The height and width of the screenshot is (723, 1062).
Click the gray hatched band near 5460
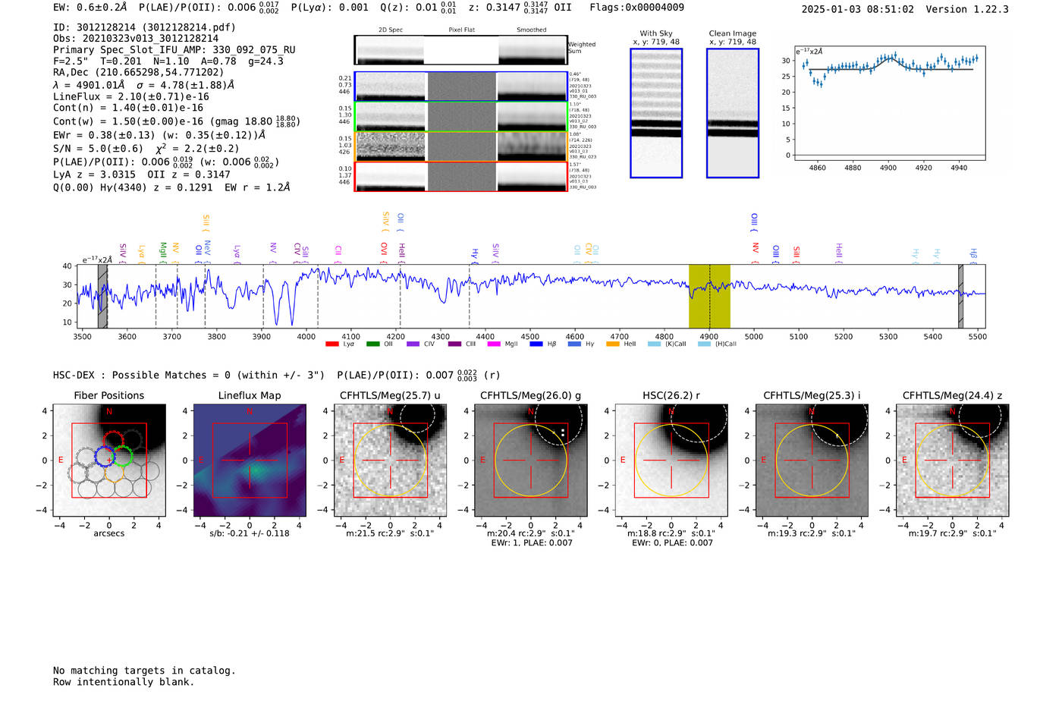point(960,297)
